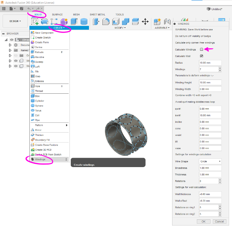Open the Assemble dropdown menu
The height and width of the screenshot is (227, 232).
pyautogui.click(x=162, y=28)
